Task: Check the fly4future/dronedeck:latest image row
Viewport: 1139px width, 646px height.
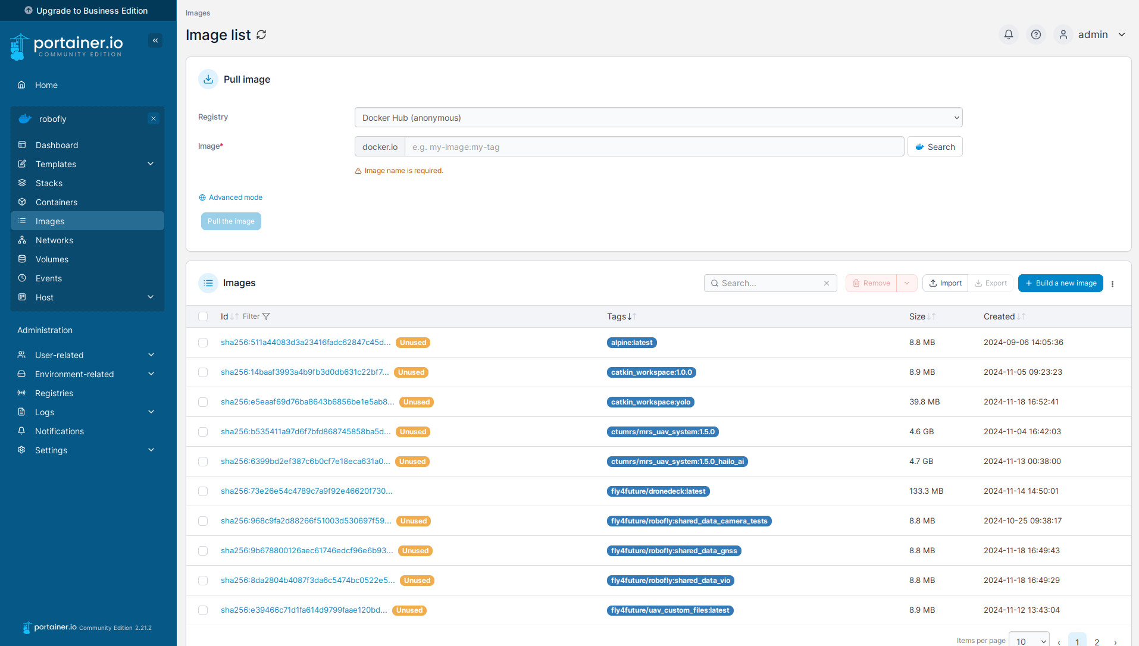Action: (203, 491)
